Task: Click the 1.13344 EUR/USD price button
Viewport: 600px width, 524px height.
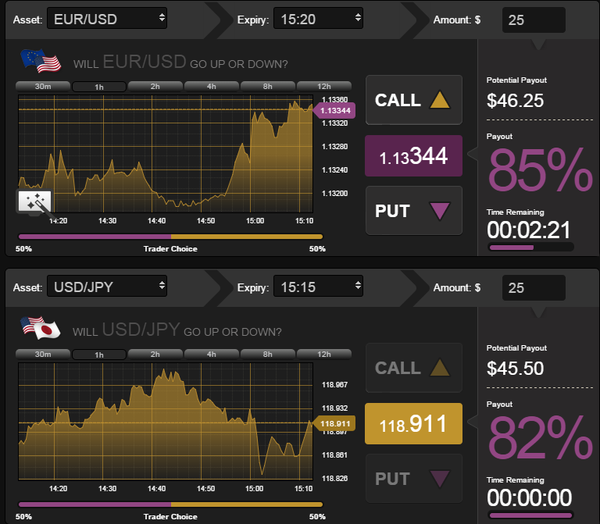Action: pos(413,156)
